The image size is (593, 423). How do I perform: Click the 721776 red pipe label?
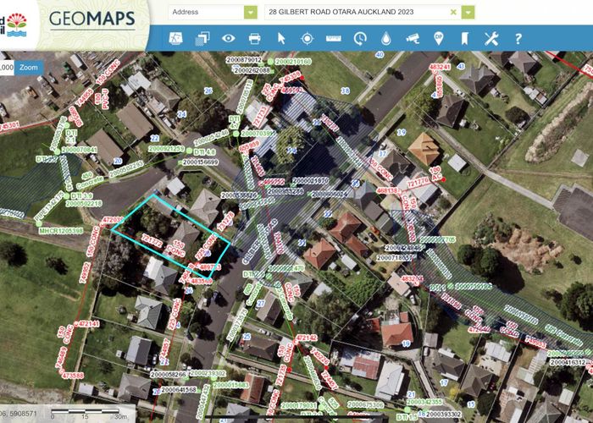pos(418,183)
